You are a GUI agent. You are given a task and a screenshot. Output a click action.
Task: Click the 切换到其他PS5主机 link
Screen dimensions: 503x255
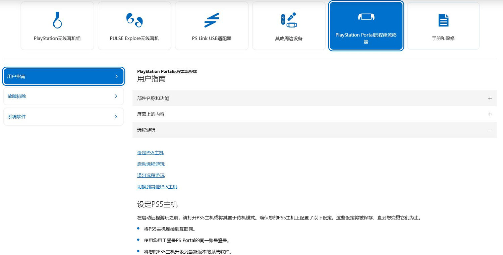[x=157, y=187]
